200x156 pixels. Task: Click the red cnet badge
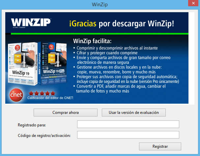[x=16, y=95]
